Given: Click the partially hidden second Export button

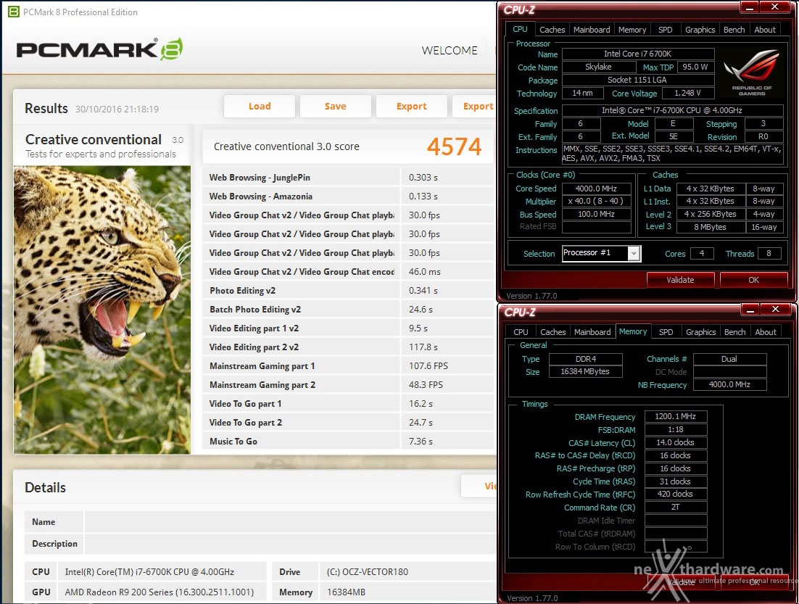Looking at the screenshot, I should point(474,106).
